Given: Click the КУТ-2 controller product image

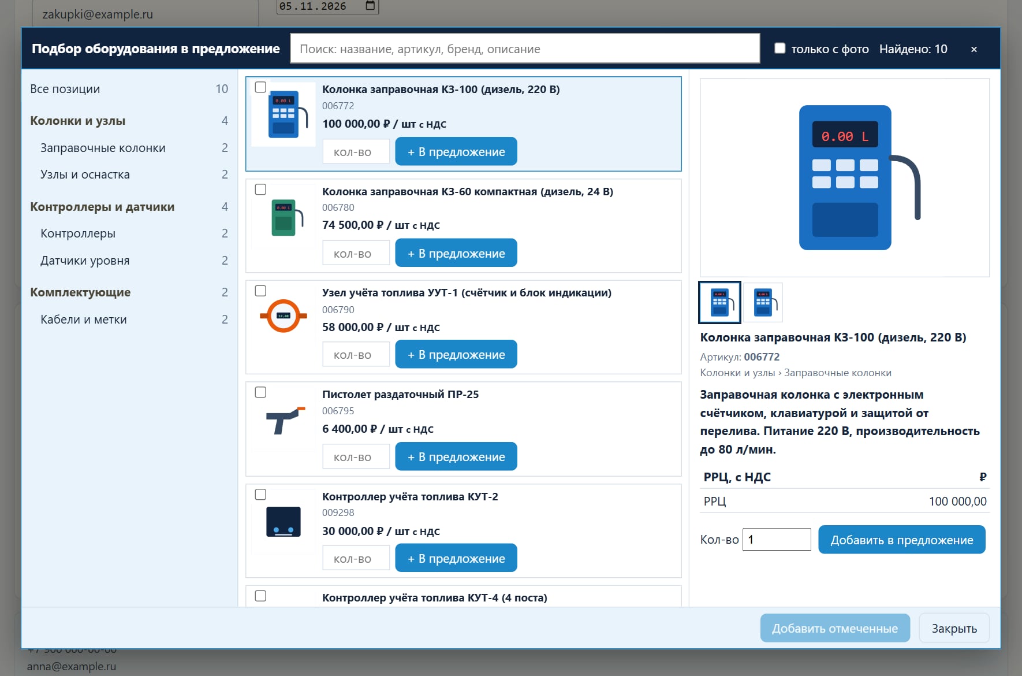Looking at the screenshot, I should coord(284,522).
